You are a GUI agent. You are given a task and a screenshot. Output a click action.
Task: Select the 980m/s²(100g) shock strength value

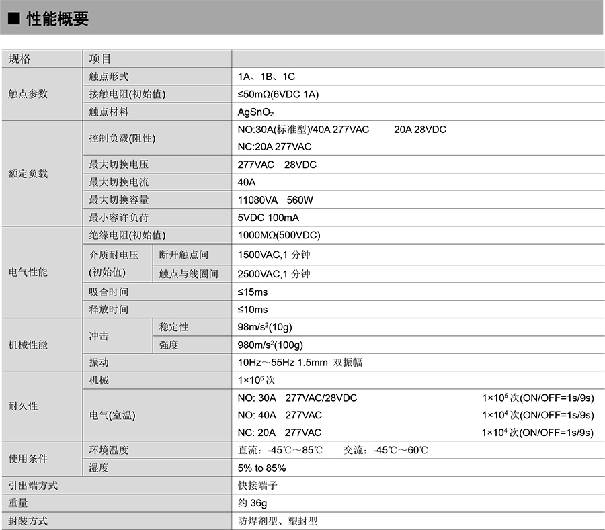[x=270, y=345]
